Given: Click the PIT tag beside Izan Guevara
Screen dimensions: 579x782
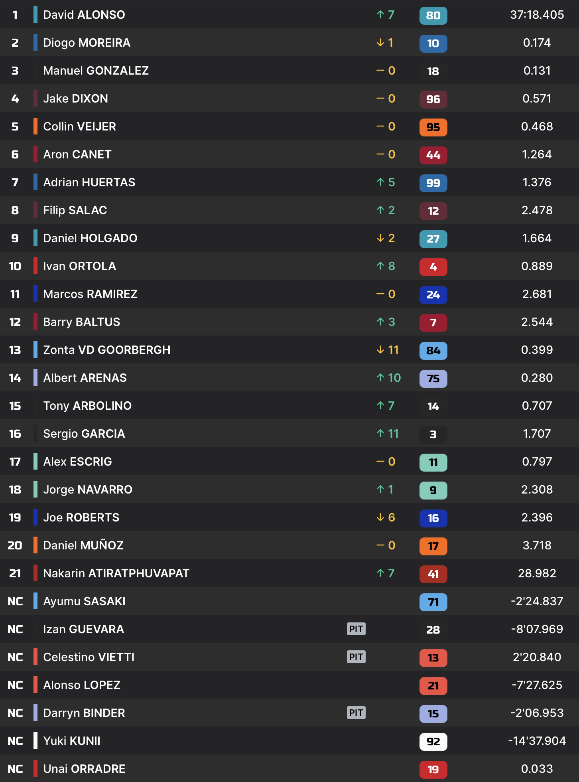Looking at the screenshot, I should [356, 629].
